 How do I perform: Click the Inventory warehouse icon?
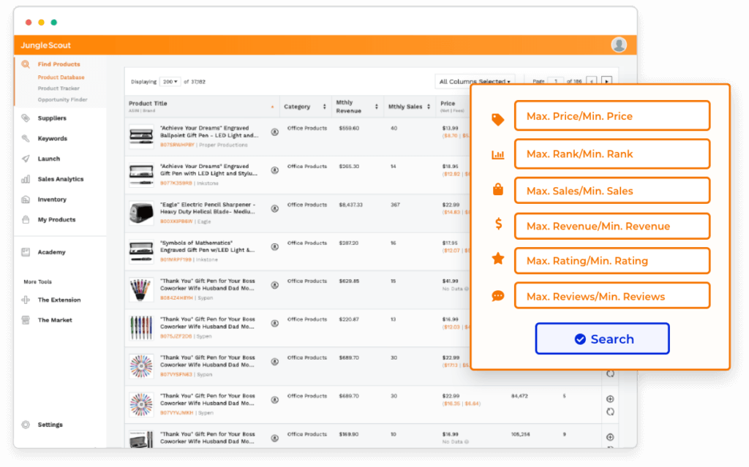(26, 199)
